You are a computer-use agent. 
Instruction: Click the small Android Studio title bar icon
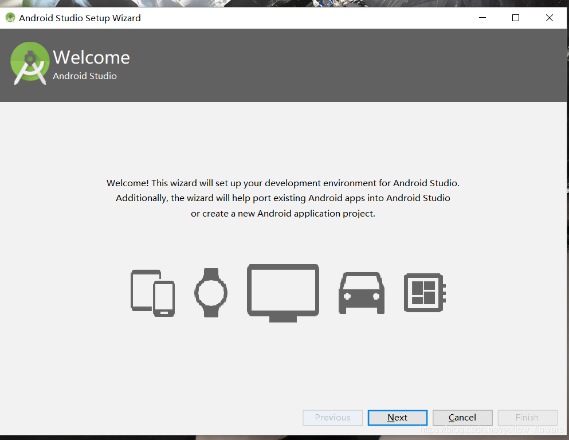pyautogui.click(x=10, y=18)
